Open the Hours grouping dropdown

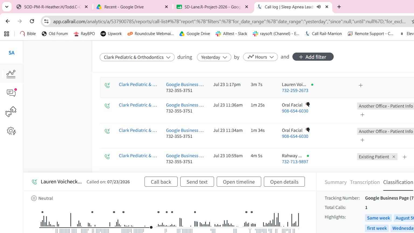260,57
